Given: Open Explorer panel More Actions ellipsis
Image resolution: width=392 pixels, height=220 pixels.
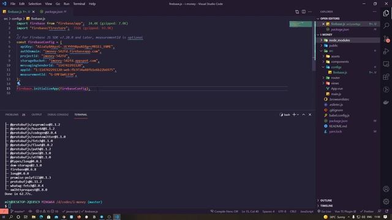Looking at the screenshot, I should [374, 12].
